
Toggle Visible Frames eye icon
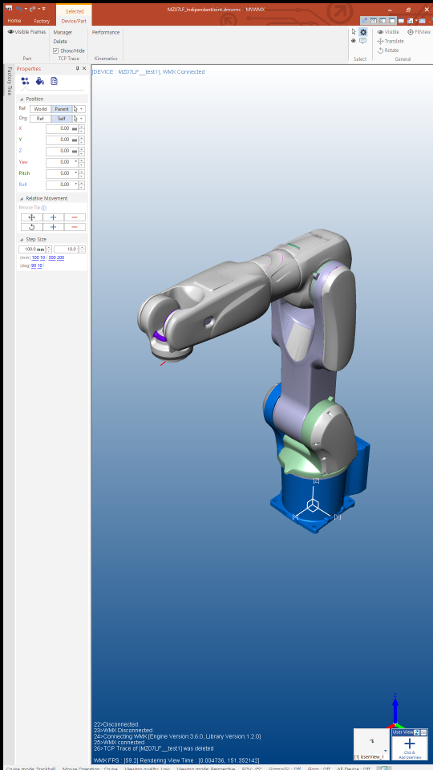point(10,32)
